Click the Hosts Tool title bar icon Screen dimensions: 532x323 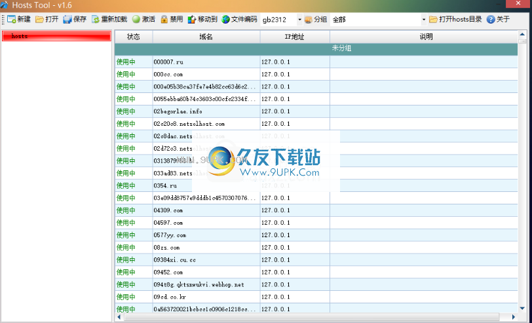(4, 5)
